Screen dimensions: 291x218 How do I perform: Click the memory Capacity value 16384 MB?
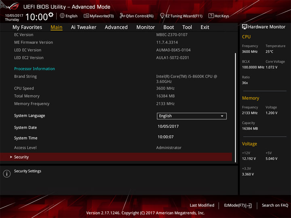250,128
